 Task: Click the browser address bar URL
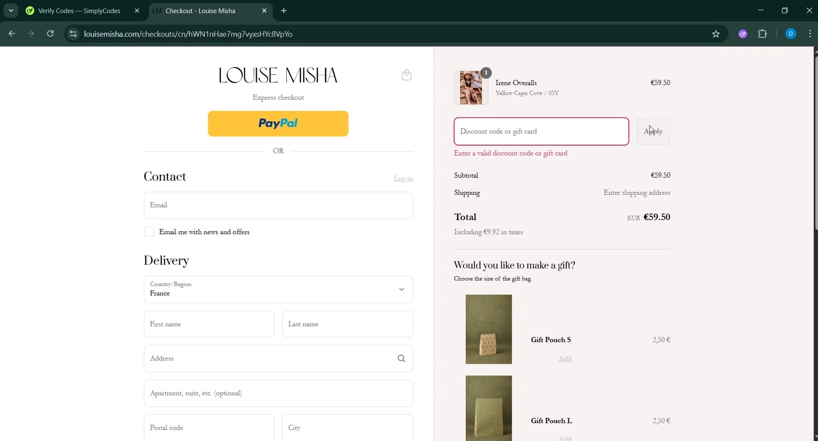[188, 34]
